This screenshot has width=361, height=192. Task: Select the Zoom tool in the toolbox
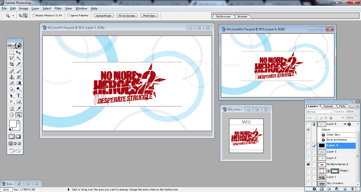coord(18,114)
